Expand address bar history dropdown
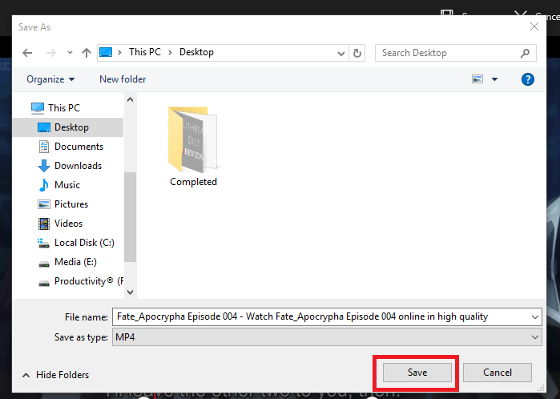This screenshot has width=560, height=399. 341,53
